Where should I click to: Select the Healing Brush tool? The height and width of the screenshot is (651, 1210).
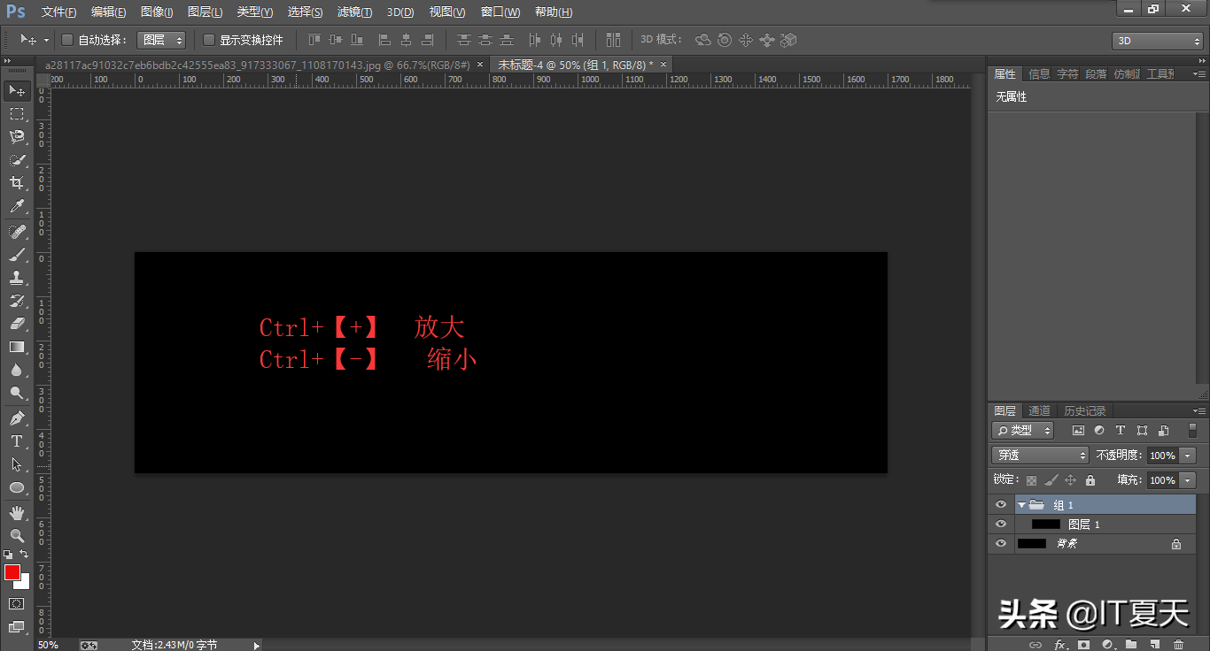(17, 232)
